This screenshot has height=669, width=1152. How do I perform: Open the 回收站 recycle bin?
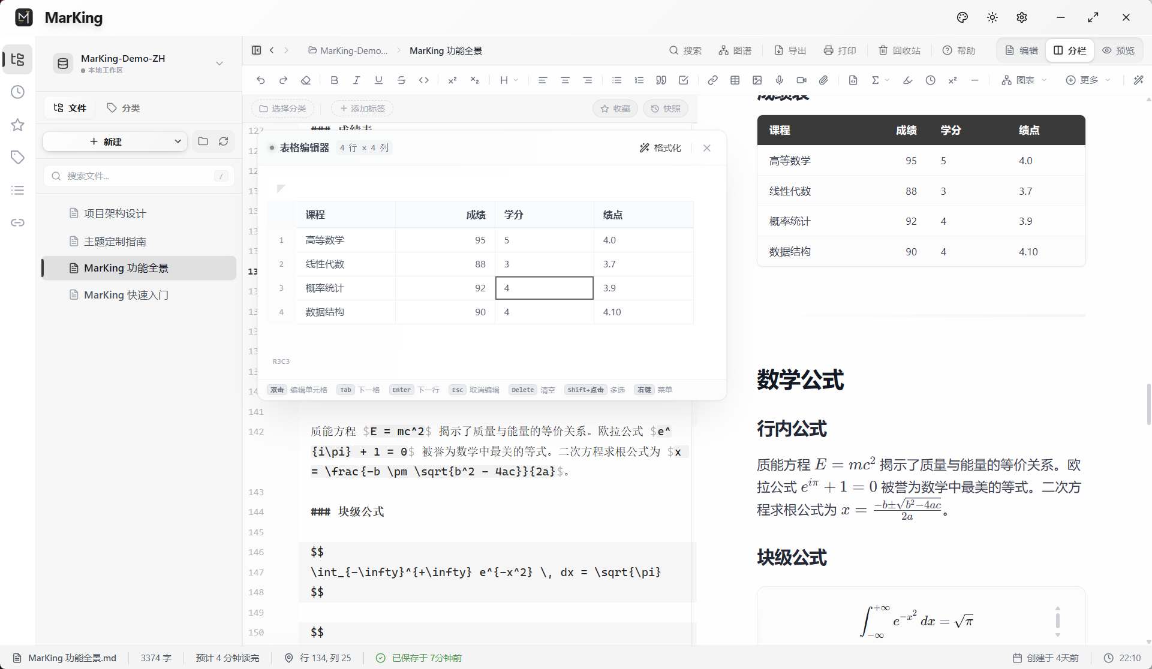(x=900, y=50)
